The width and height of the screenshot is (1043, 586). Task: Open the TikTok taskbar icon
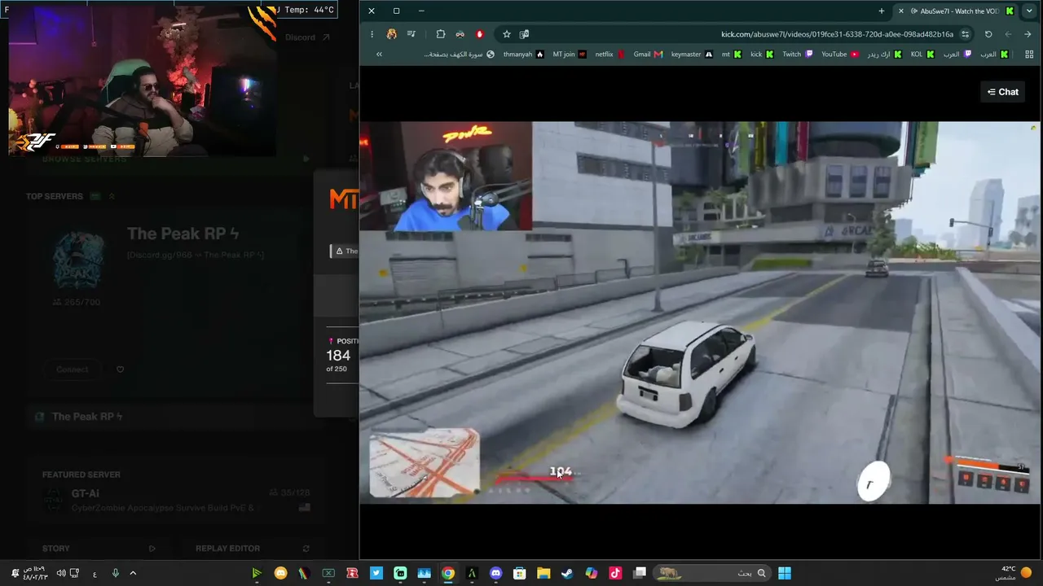pyautogui.click(x=615, y=573)
